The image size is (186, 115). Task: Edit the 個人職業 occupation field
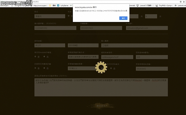tap(135, 45)
